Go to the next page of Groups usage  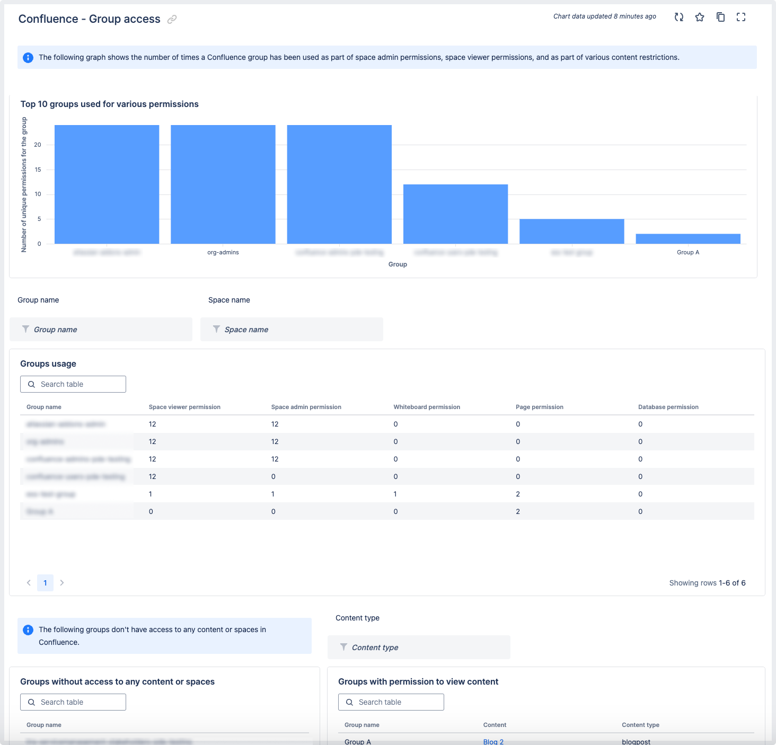click(x=62, y=583)
